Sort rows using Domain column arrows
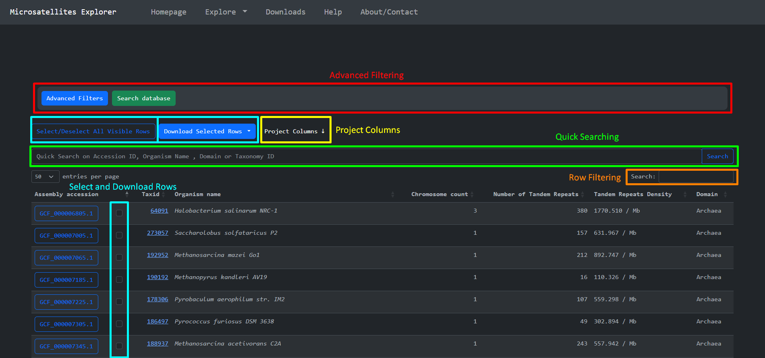The height and width of the screenshot is (358, 765). point(725,195)
